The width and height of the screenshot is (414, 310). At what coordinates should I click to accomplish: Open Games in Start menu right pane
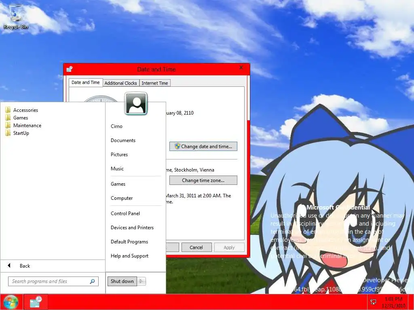click(118, 184)
